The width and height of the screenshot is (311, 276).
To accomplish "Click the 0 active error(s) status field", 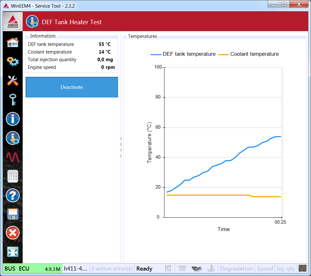I will tap(112, 269).
